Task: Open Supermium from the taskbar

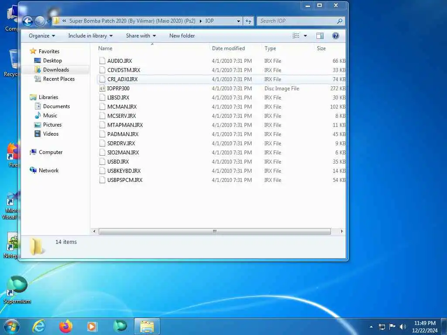Action: point(120,326)
